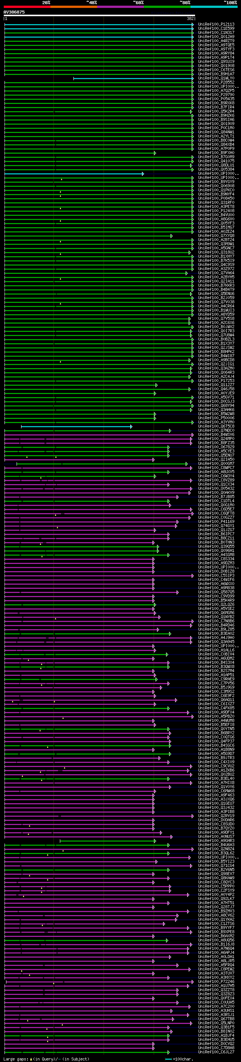Image resolution: width=241 pixels, height=1062 pixels.
Task: Select hit label UniRef100_C6TES6
Action: click(x=216, y=70)
